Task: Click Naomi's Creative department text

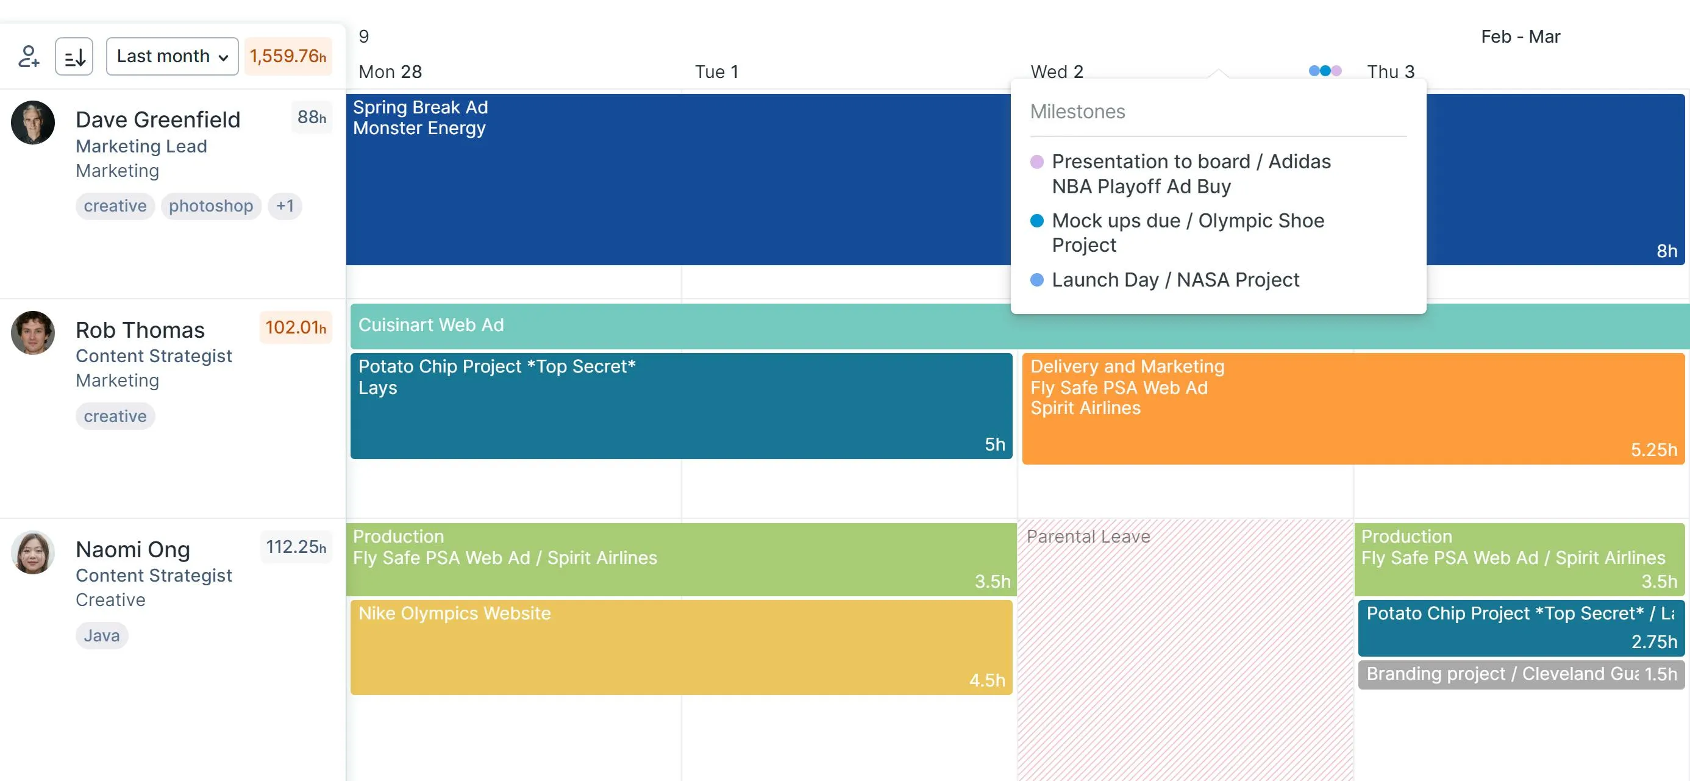Action: point(110,600)
